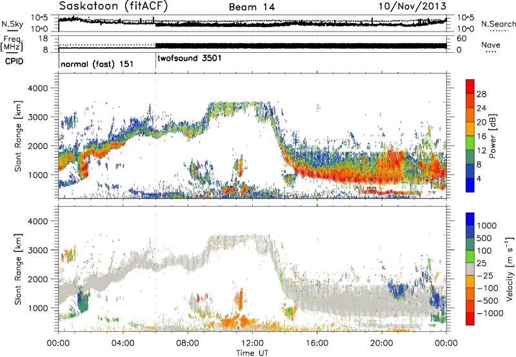Screen dimensions: 516x357
Task: Click the gray band of velocity colorbar
Action: 470,269
